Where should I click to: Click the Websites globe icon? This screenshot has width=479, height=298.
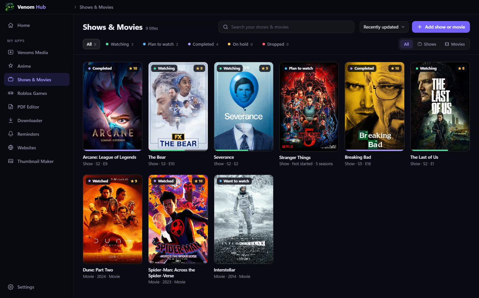[x=11, y=148]
